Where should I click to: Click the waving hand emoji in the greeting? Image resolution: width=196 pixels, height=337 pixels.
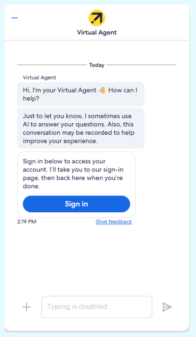click(102, 90)
